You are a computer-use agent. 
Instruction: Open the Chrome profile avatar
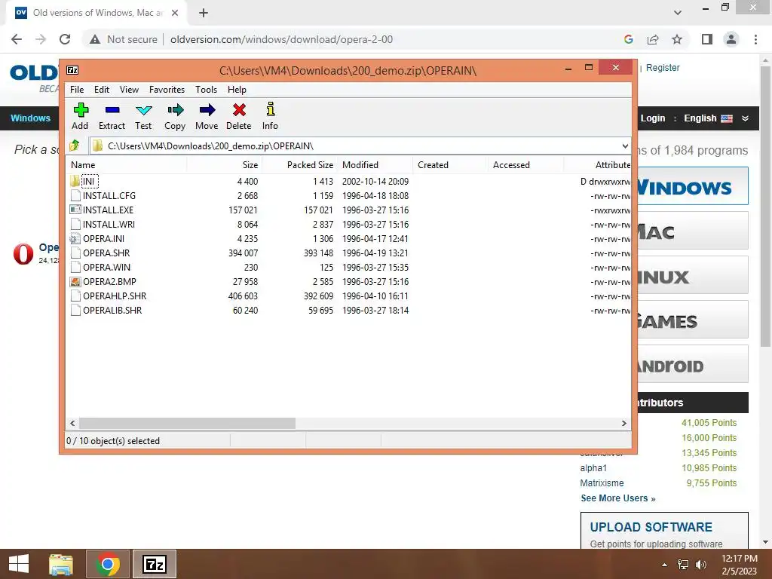point(731,39)
